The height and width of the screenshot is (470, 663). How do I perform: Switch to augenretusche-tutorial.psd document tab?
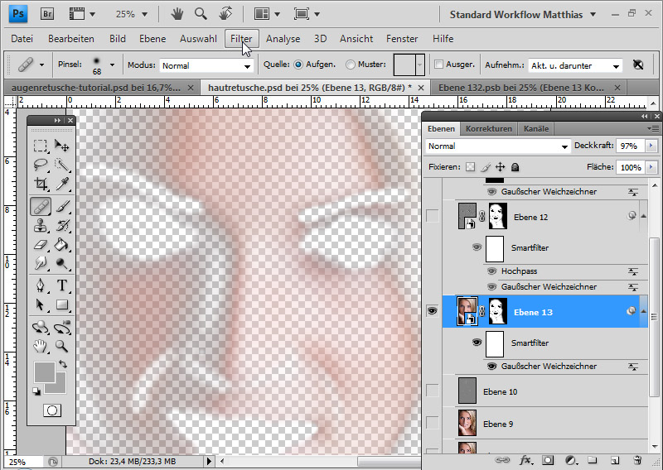point(101,88)
